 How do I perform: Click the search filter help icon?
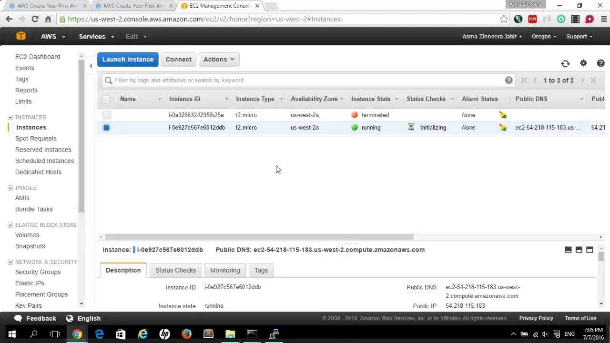click(x=508, y=80)
